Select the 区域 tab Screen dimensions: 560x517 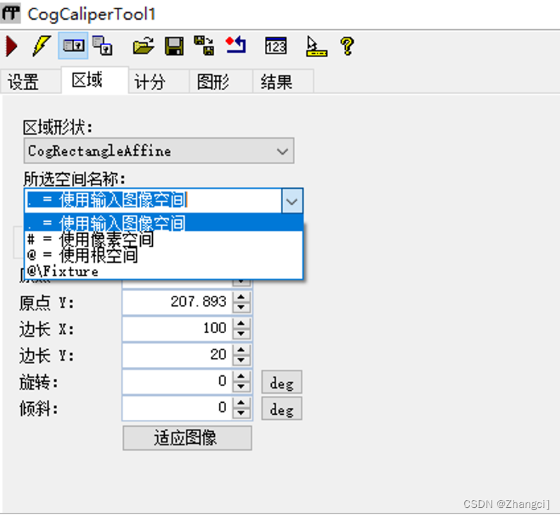(95, 80)
